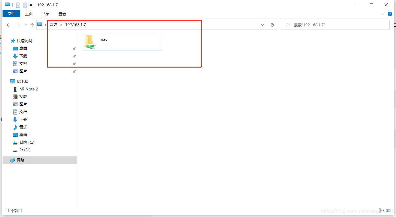The height and width of the screenshot is (217, 396).
Task: Open 音乐 under This PC
Action: click(23, 127)
